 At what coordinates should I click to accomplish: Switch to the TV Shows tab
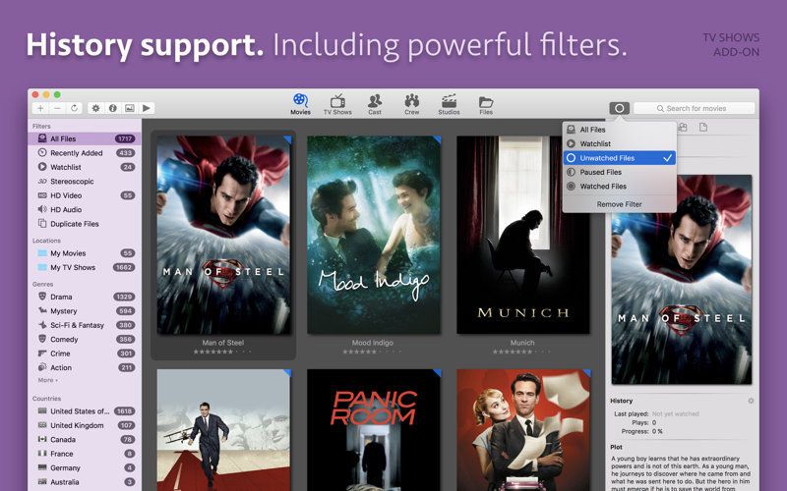337,104
